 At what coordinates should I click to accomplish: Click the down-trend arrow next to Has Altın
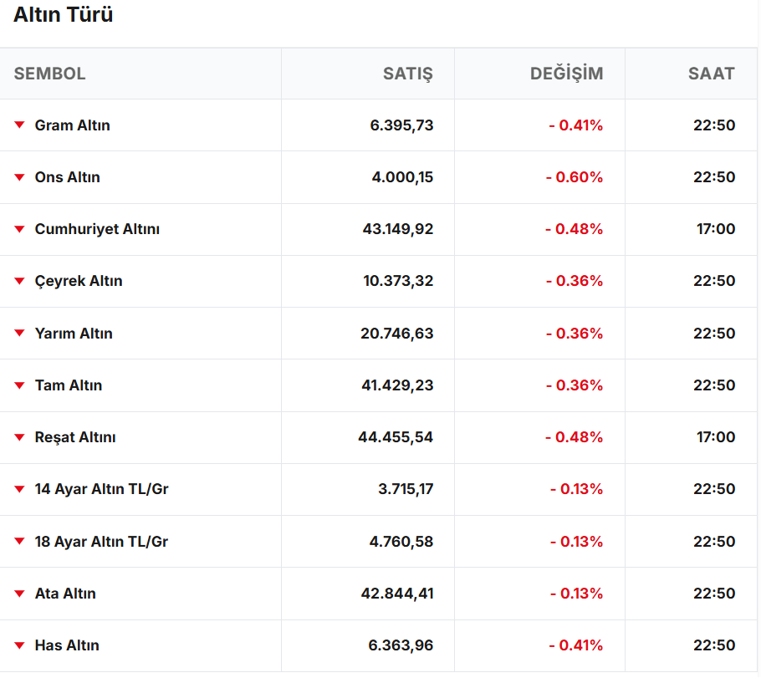(x=19, y=645)
